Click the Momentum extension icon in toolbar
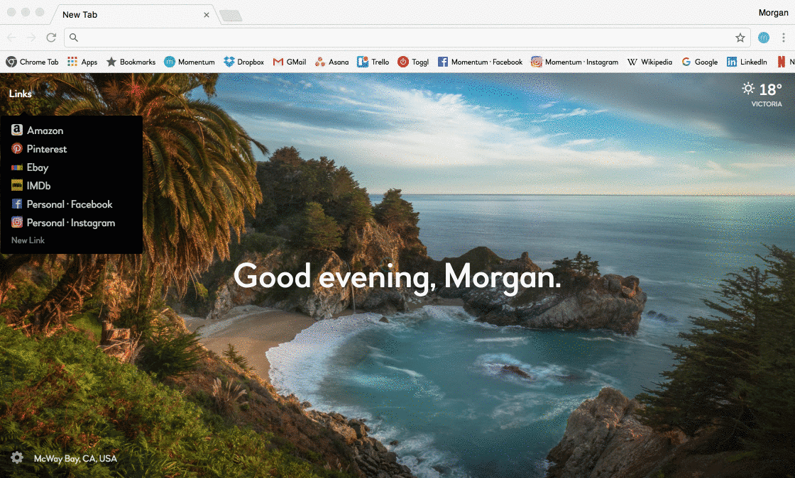This screenshot has height=478, width=795. coord(763,38)
